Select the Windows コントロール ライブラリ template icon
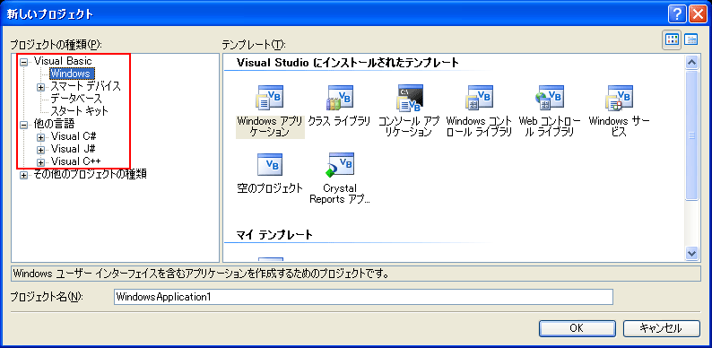The width and height of the screenshot is (712, 348). (x=479, y=98)
